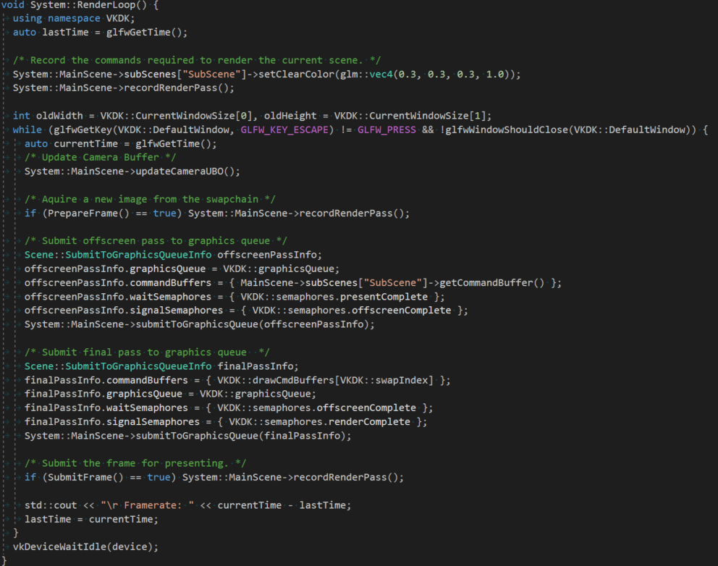Click finalPassInfo.commandBuffers assignment
The height and width of the screenshot is (566, 718).
[x=237, y=381]
